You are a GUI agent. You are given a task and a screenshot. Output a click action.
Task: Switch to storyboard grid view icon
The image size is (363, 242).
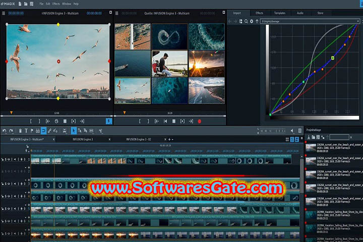pos(287,140)
